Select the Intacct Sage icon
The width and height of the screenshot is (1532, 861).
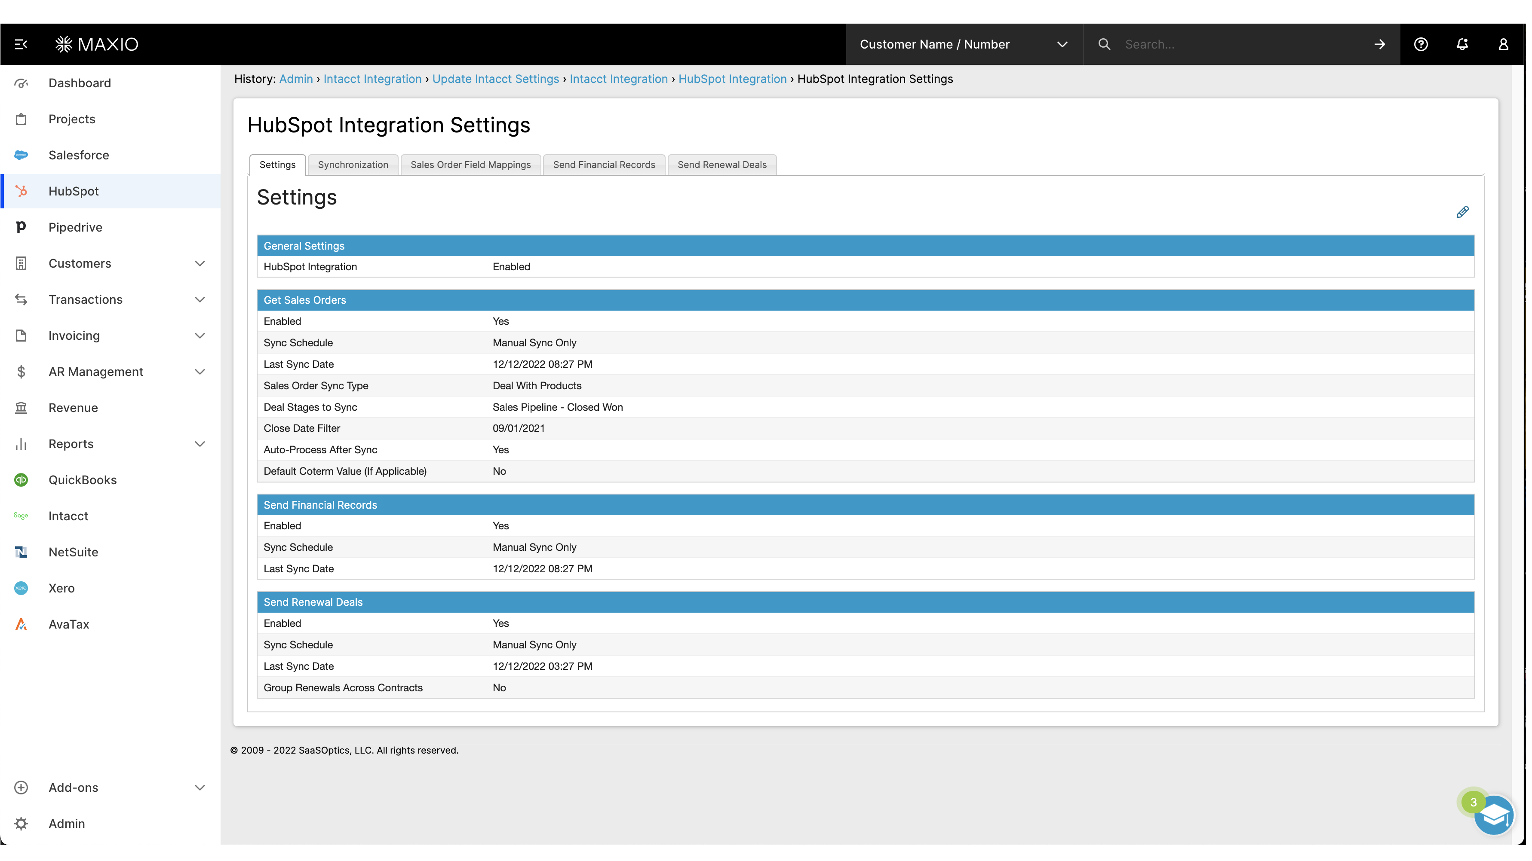point(21,516)
